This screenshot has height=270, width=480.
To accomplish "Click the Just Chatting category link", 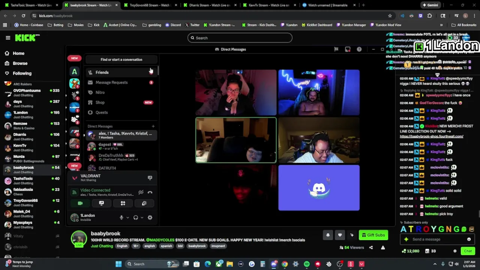I will click(x=102, y=246).
